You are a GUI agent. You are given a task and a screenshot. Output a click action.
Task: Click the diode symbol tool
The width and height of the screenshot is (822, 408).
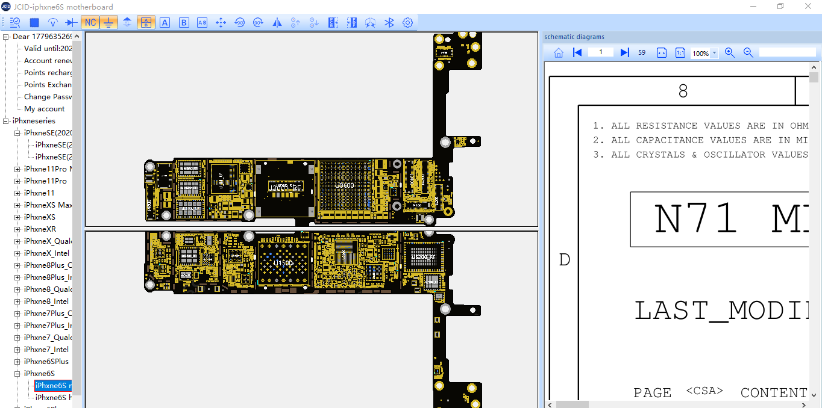pyautogui.click(x=71, y=23)
